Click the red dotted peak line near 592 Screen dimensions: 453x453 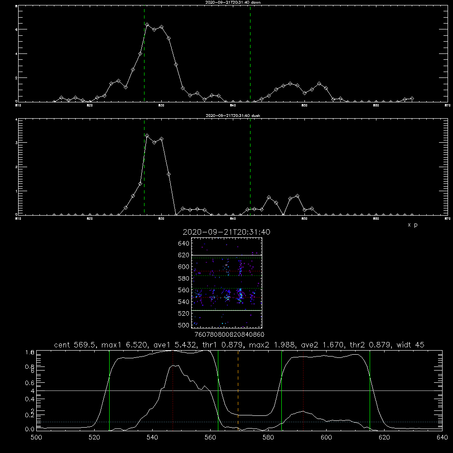304,390
